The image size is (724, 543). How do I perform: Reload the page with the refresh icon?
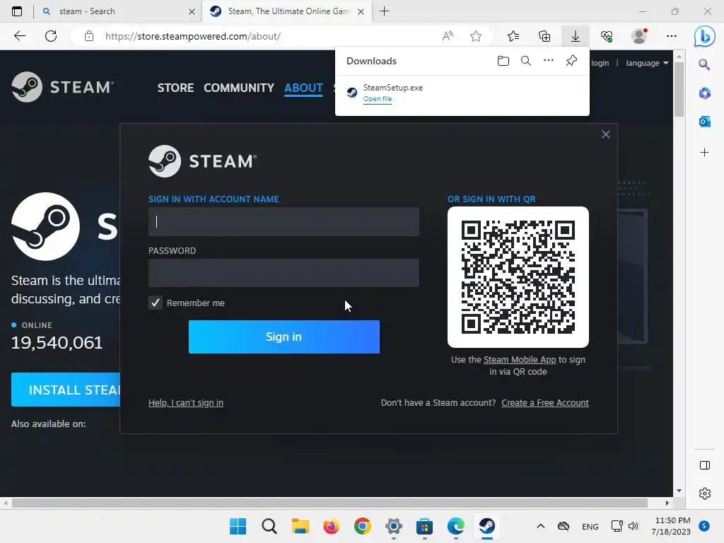51,36
